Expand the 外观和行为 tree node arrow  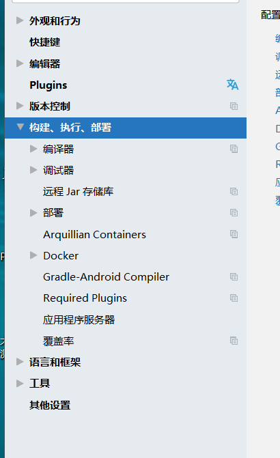pos(20,20)
